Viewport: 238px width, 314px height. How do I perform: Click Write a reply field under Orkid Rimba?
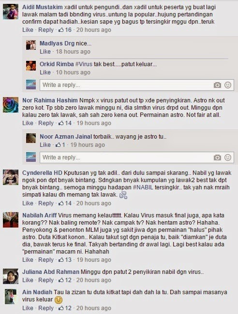(x=137, y=85)
